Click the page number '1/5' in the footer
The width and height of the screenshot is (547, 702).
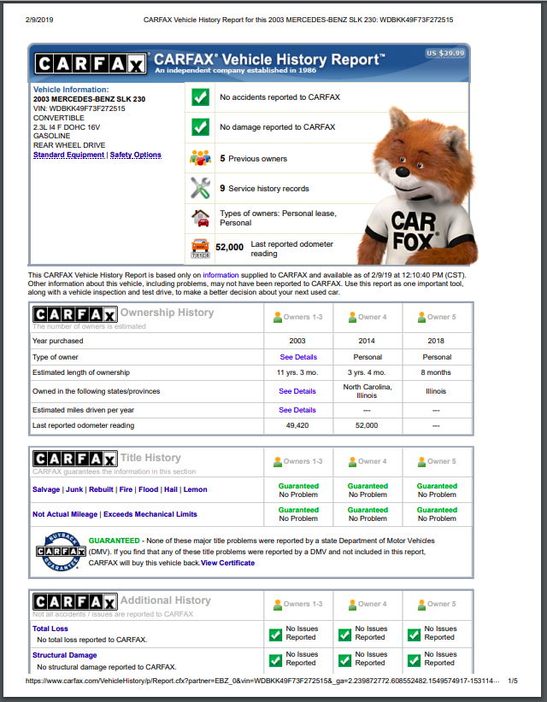(513, 681)
